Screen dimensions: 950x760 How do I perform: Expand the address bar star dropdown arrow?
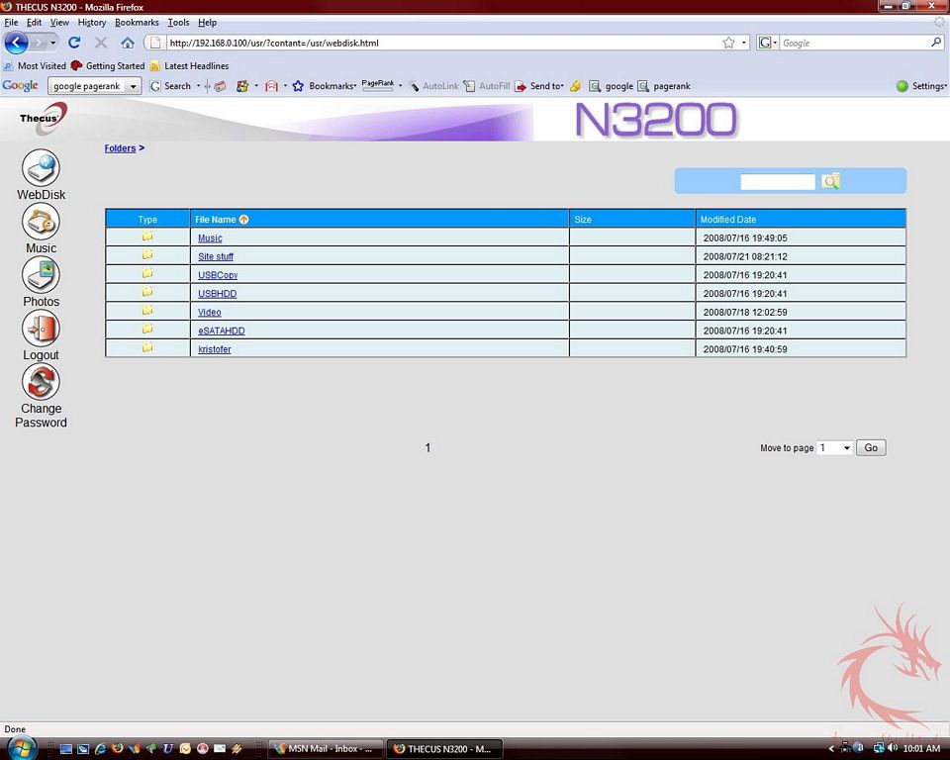click(x=744, y=43)
